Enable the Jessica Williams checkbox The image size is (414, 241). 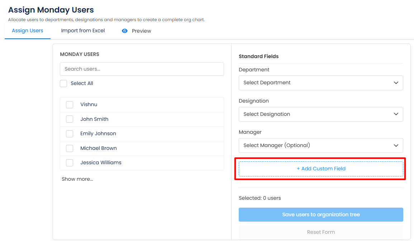coord(70,163)
